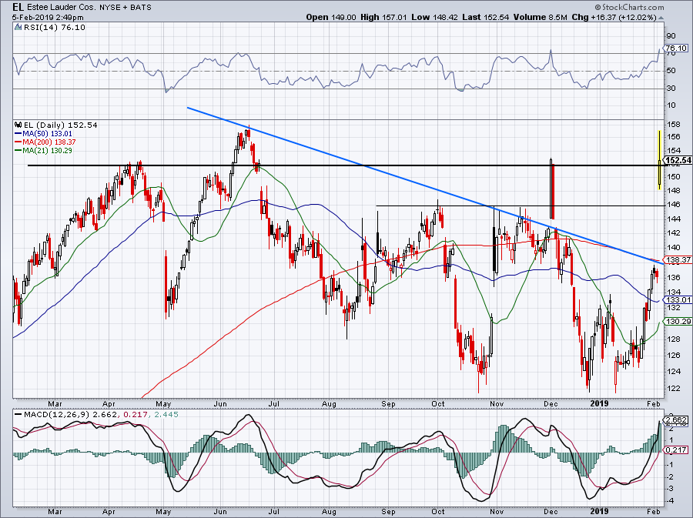
Task: Click the Mar label below the price panel
Action: click(55, 403)
